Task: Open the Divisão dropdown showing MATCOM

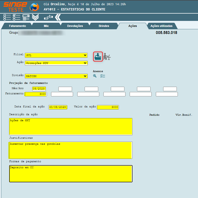Action: [56, 76]
